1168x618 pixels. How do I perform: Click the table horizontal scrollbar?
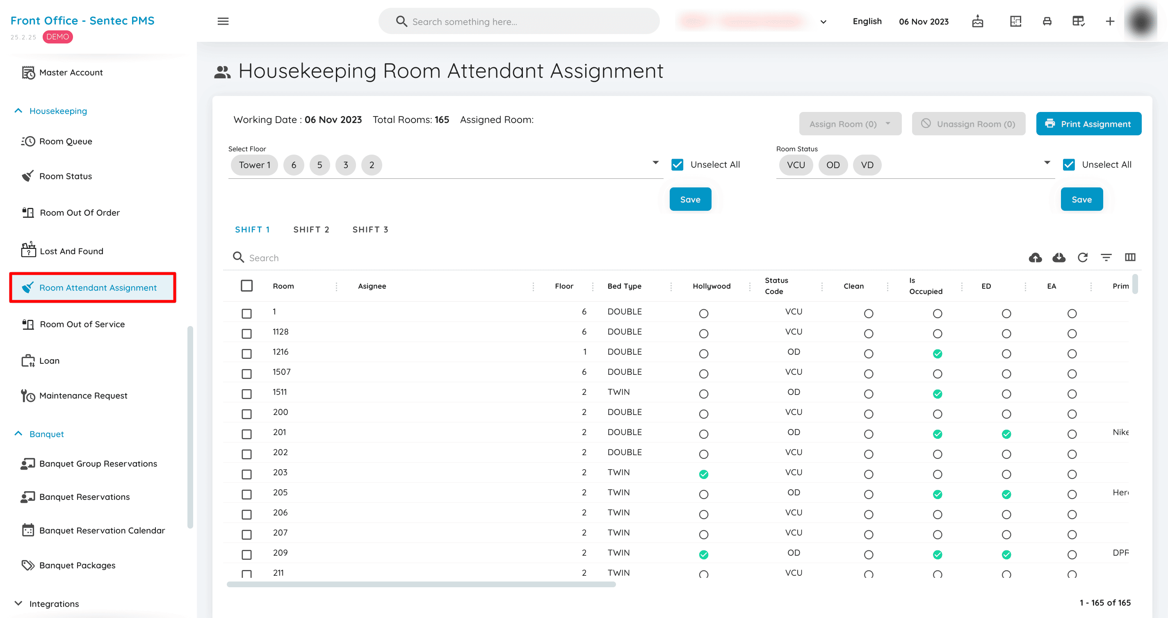click(x=421, y=584)
